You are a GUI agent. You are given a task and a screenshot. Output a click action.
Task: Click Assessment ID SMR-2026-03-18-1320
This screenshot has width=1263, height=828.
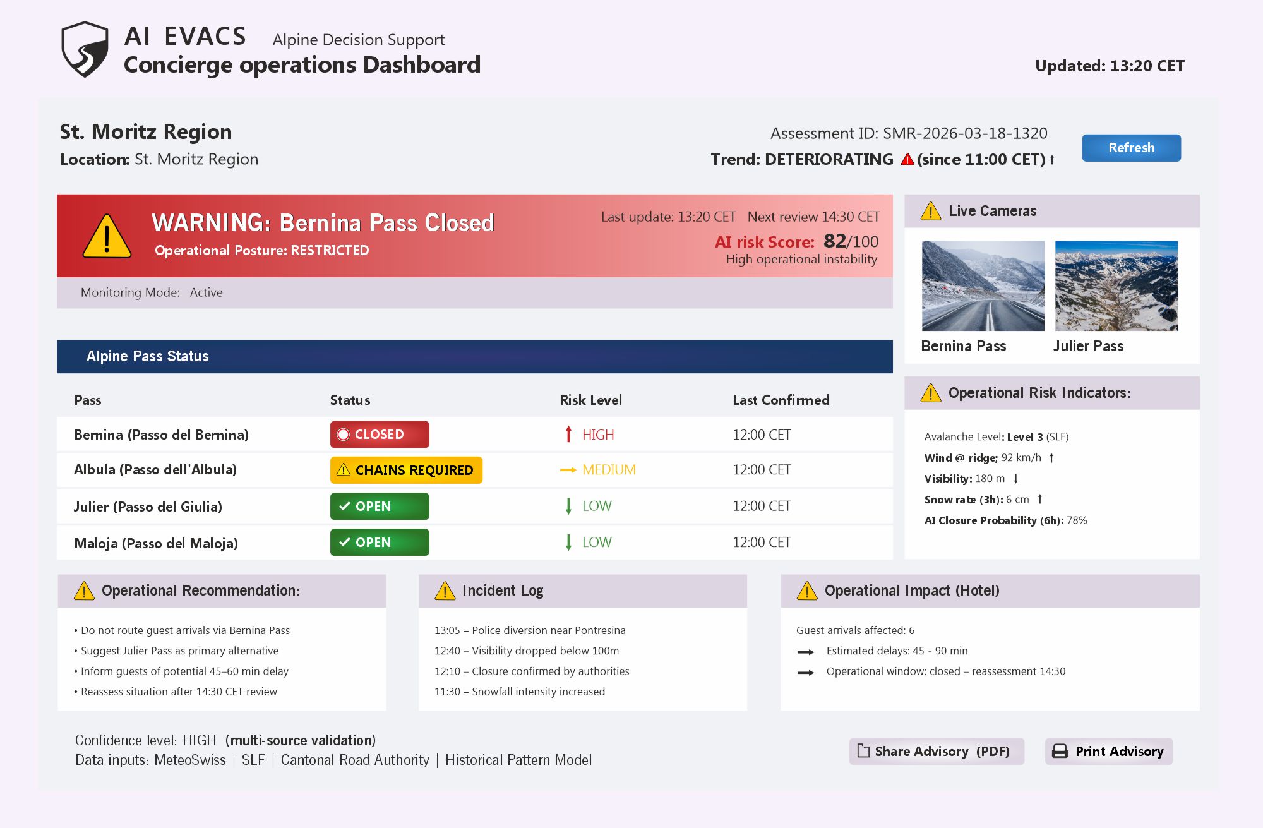coord(909,133)
